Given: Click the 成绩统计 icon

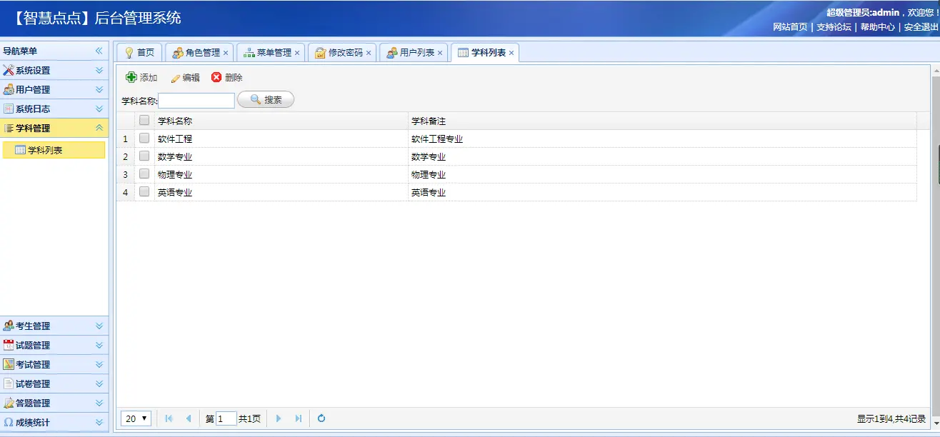Looking at the screenshot, I should [x=9, y=423].
